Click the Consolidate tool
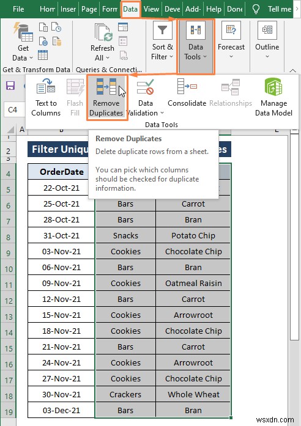The height and width of the screenshot is (426, 301). pos(187,92)
